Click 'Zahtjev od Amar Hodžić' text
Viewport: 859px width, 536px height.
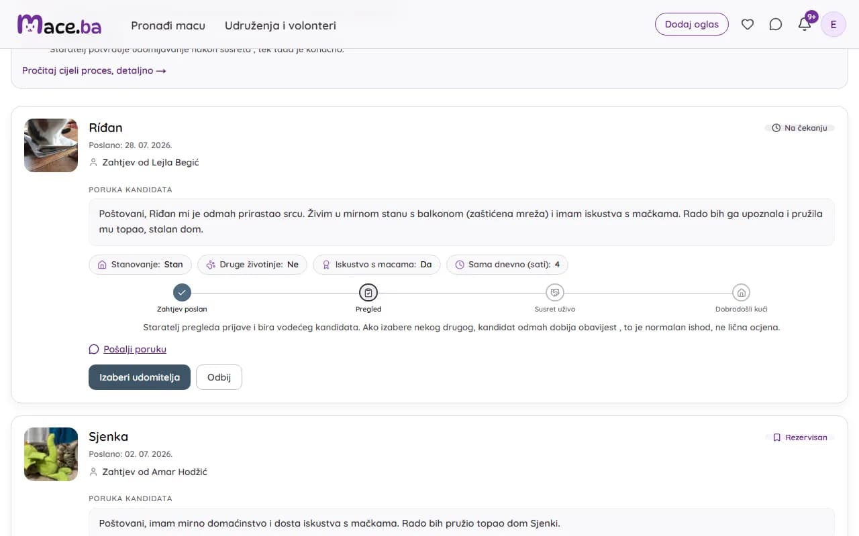(x=155, y=472)
